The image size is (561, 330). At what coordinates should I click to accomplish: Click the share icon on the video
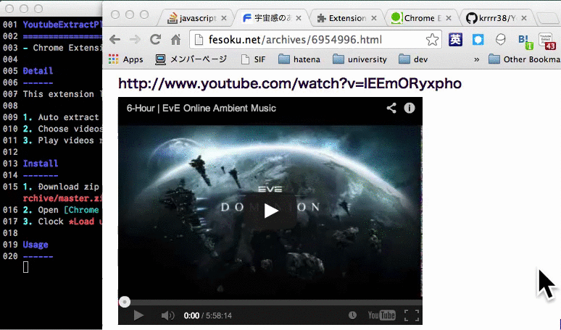[x=391, y=108]
